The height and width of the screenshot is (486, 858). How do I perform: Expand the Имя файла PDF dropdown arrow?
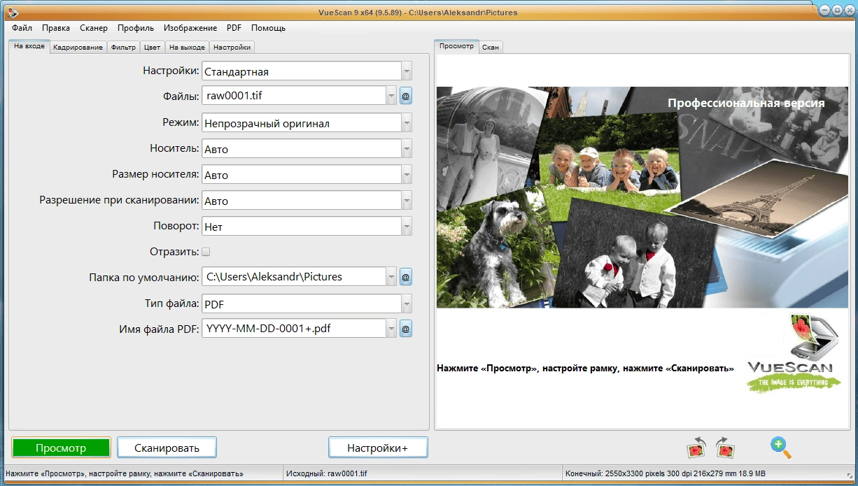point(392,329)
